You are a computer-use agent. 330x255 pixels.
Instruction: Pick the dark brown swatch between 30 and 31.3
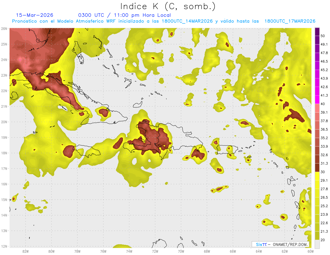[317, 168]
